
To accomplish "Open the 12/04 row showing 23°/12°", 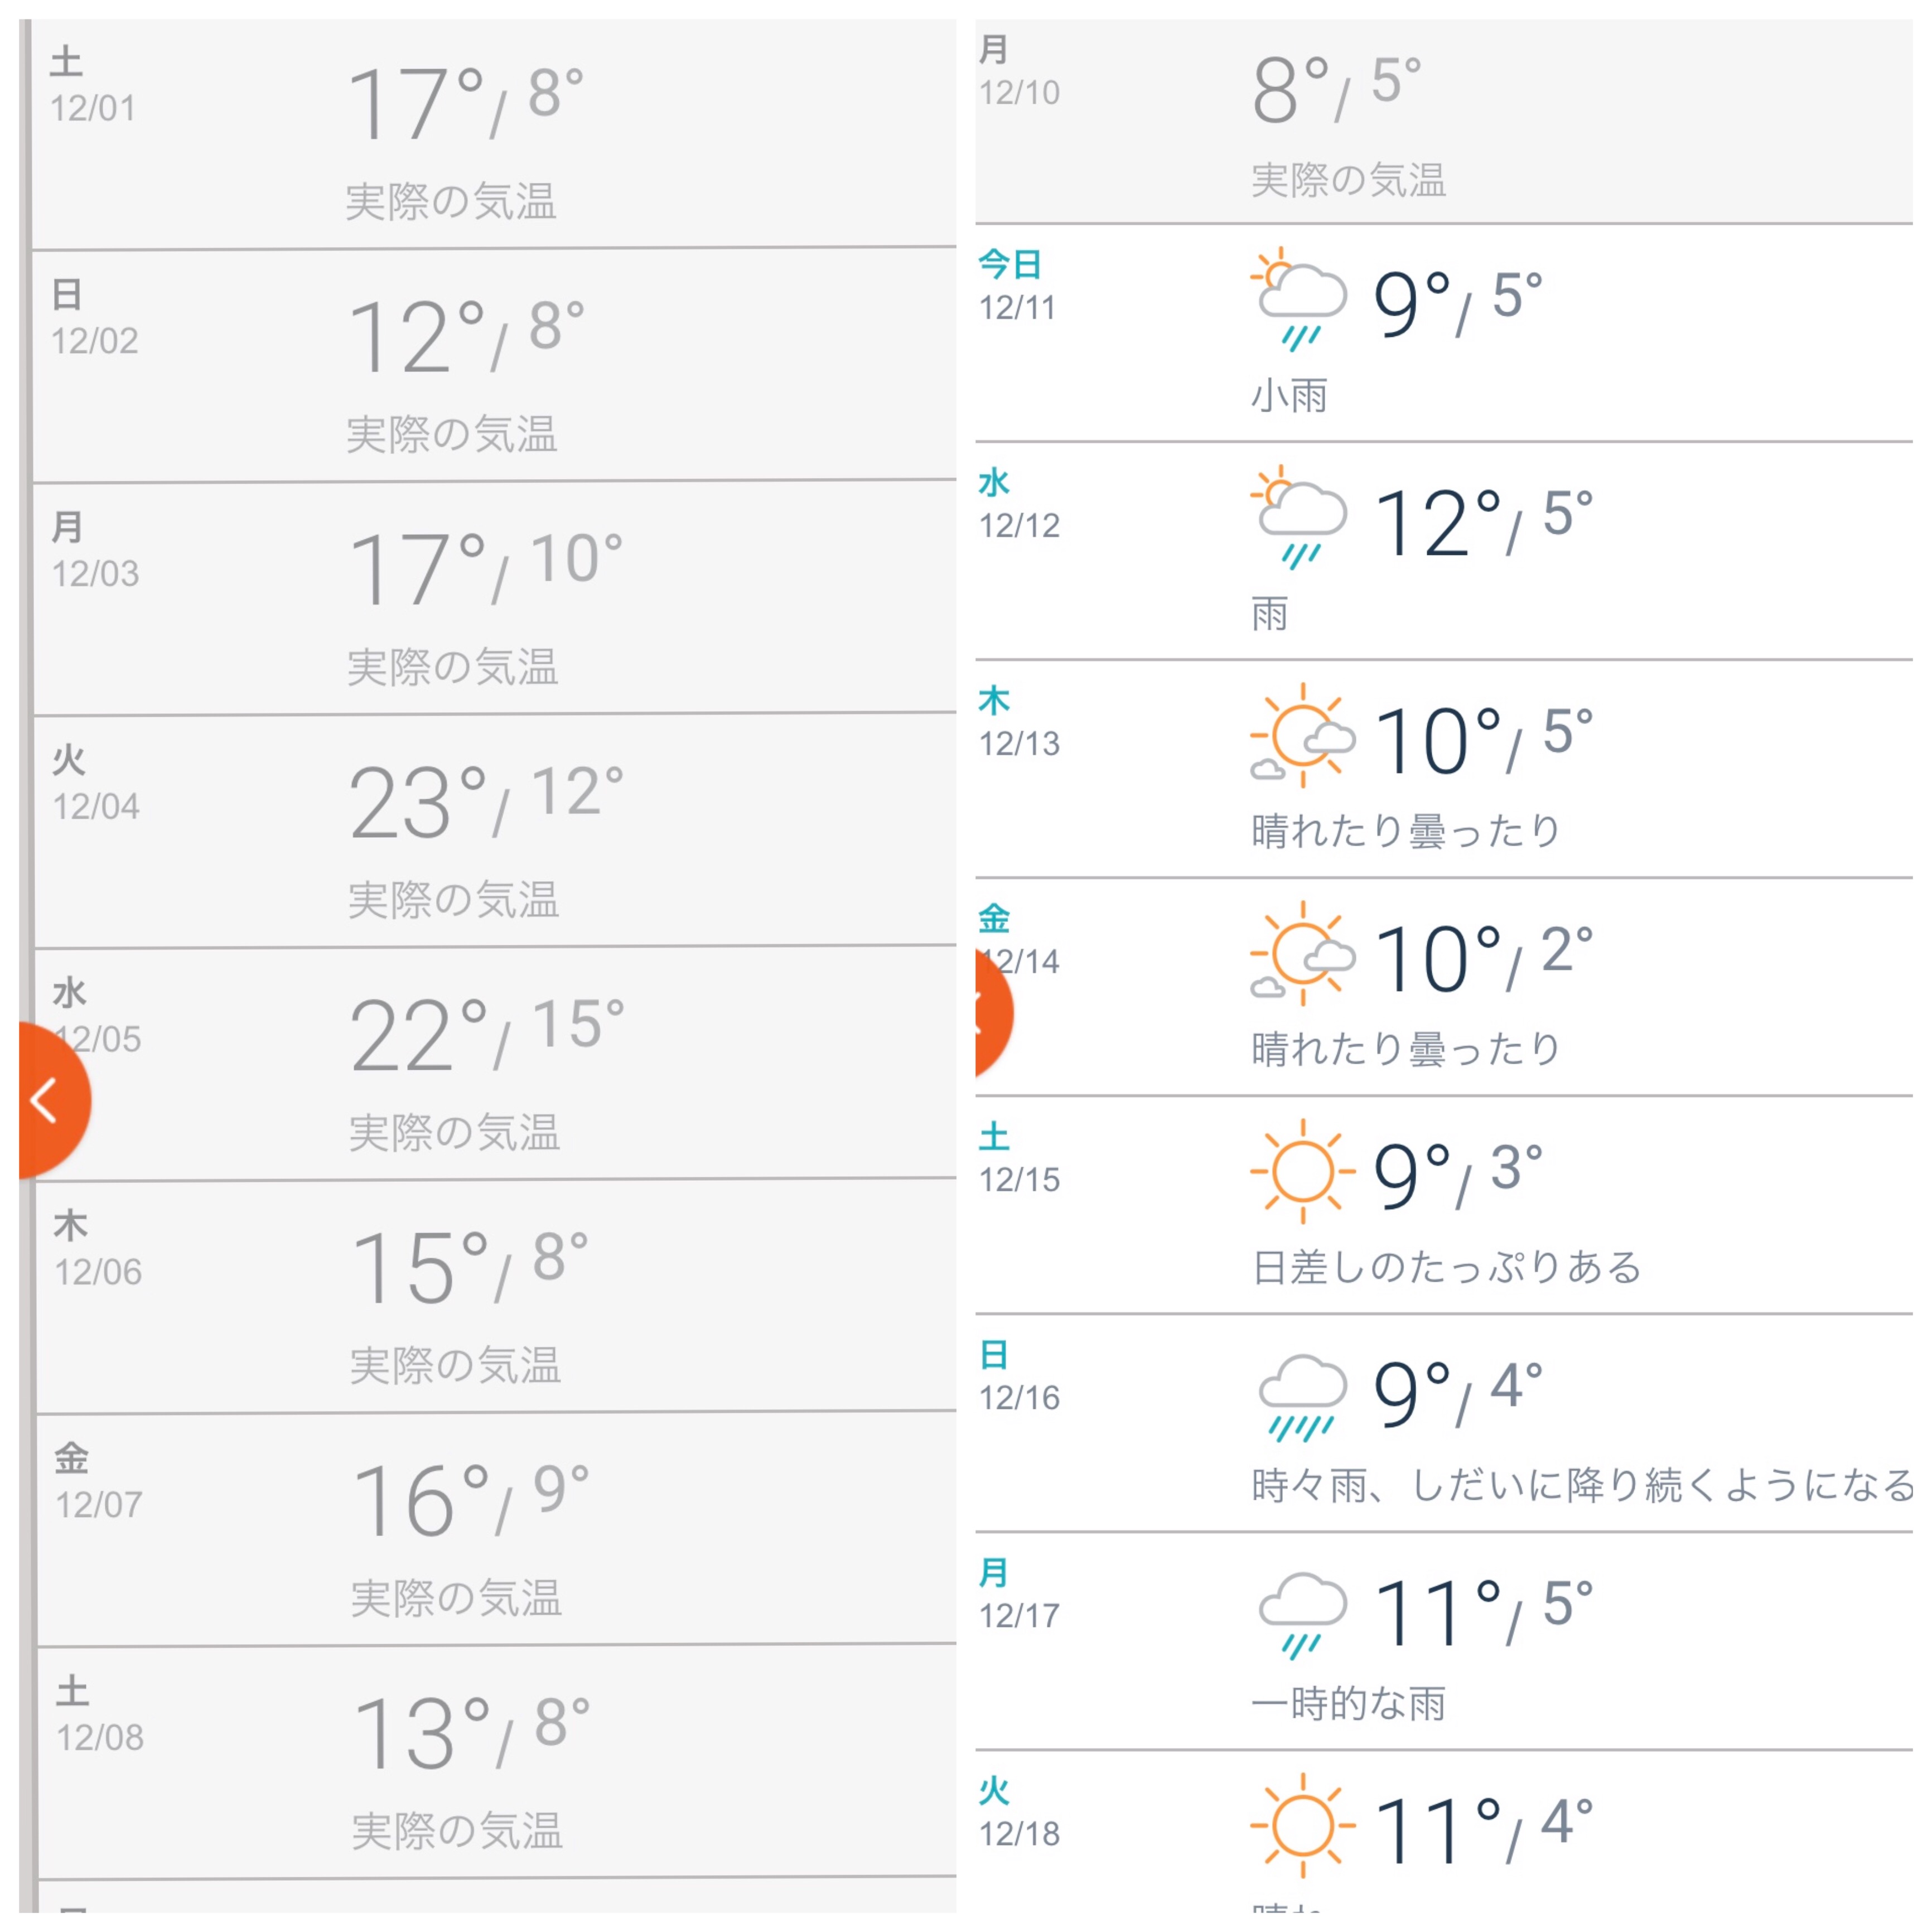I will pyautogui.click(x=495, y=831).
